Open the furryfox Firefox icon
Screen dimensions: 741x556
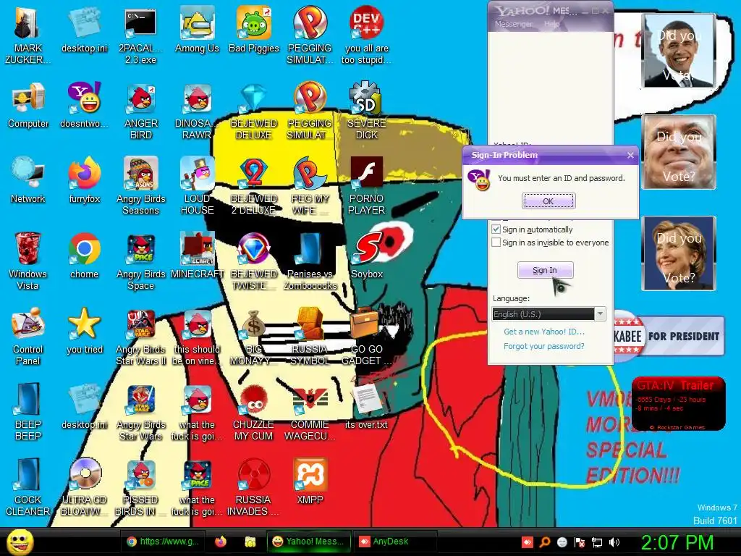pos(85,180)
